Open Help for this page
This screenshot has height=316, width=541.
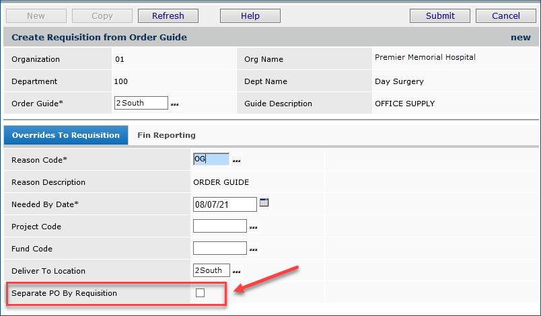pos(250,15)
